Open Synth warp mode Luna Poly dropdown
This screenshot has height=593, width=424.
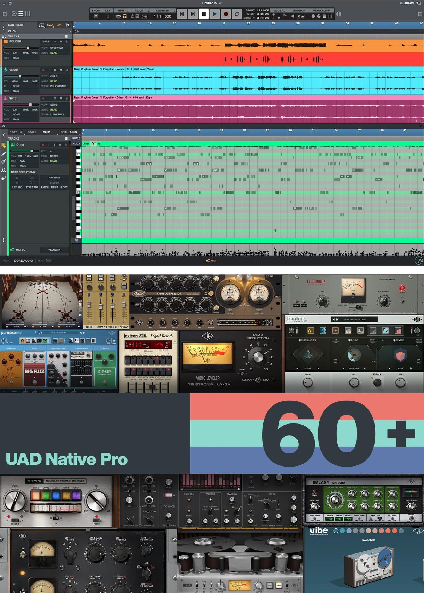point(57,114)
